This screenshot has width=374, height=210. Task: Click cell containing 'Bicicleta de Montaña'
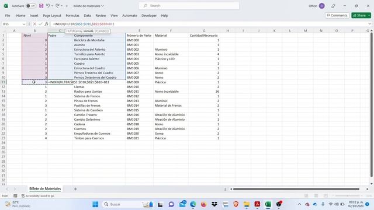(x=99, y=40)
